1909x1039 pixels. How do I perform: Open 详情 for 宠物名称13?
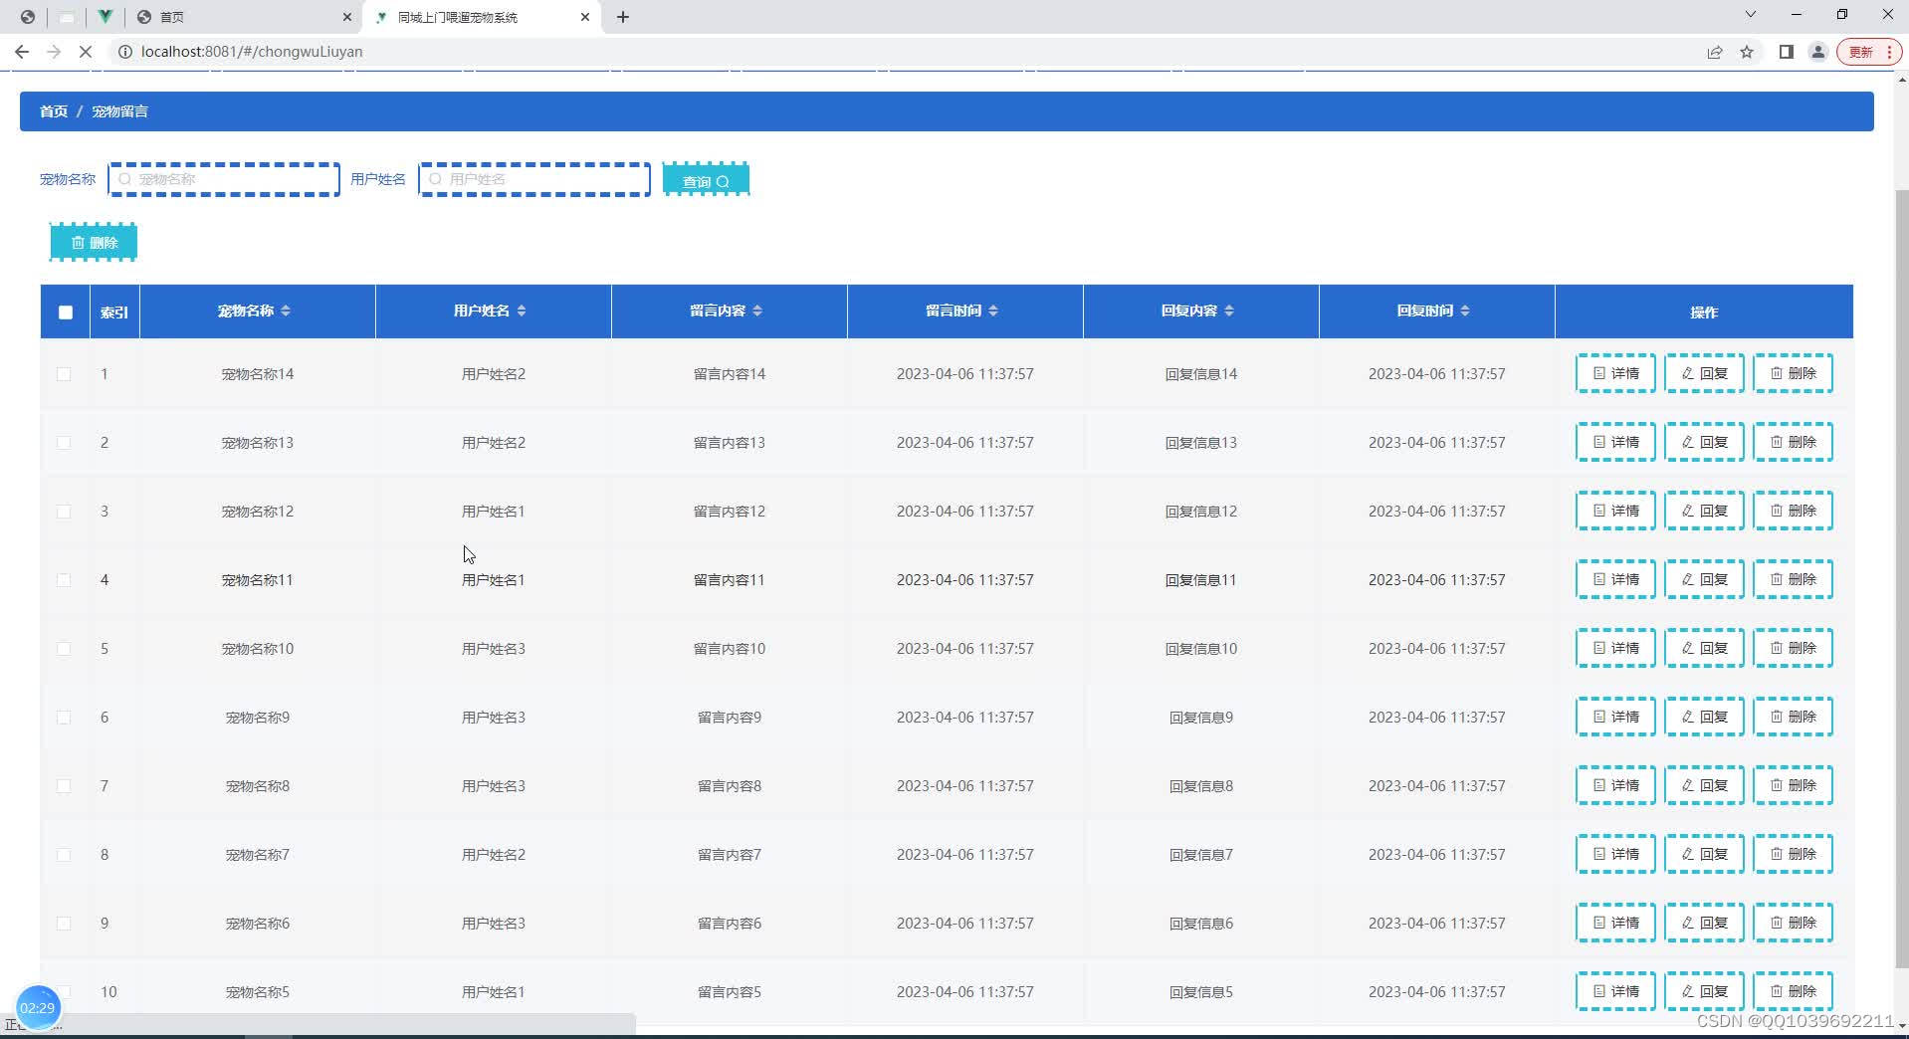point(1615,442)
